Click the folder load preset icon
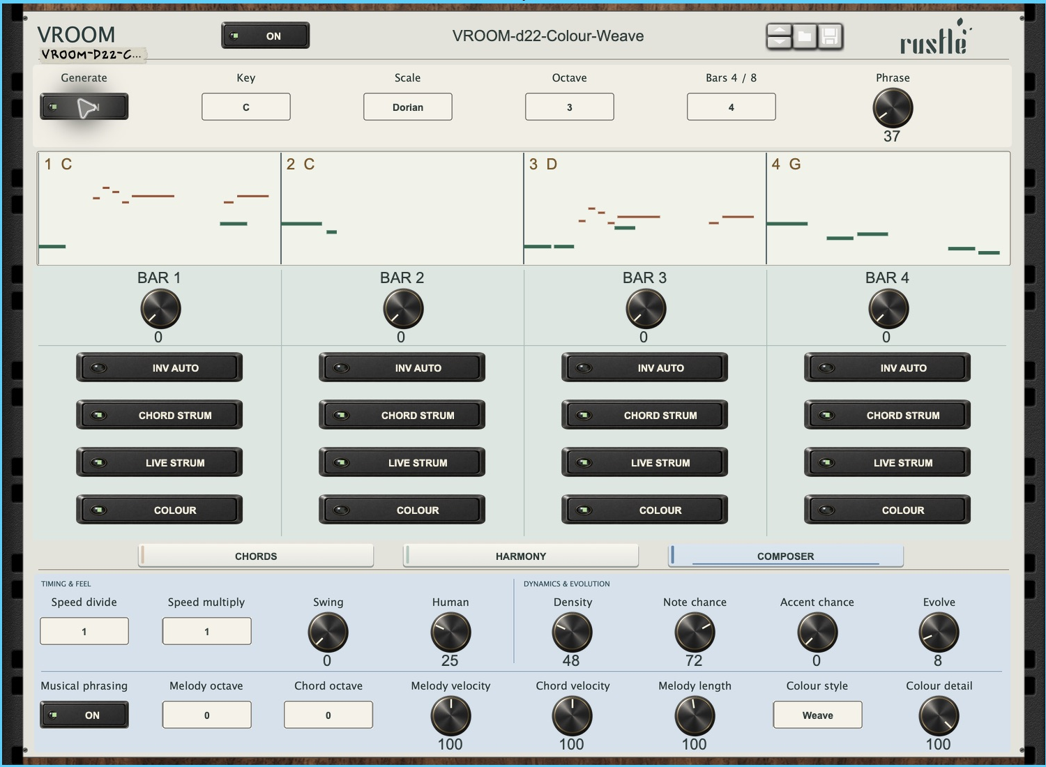 tap(805, 36)
